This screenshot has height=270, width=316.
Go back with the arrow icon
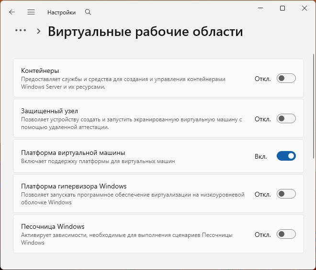tap(12, 12)
